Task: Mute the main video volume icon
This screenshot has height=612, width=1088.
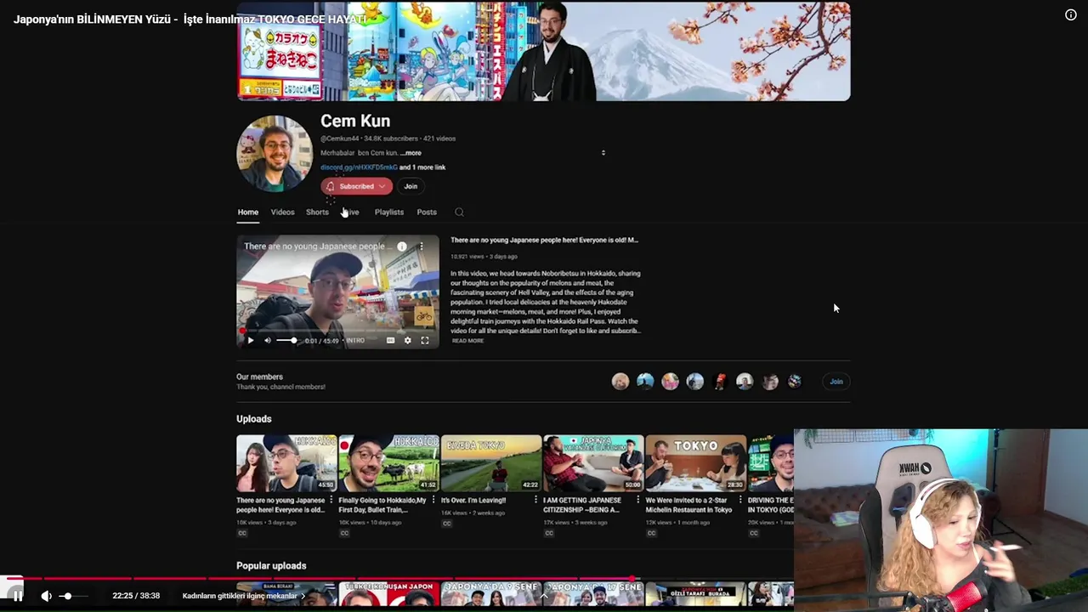Action: tap(46, 596)
